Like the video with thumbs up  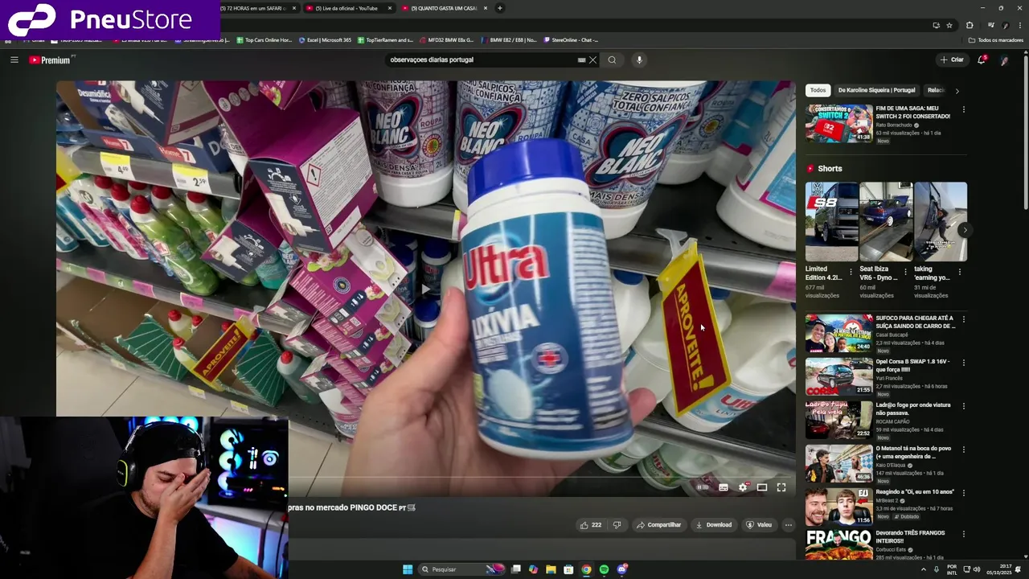click(591, 525)
